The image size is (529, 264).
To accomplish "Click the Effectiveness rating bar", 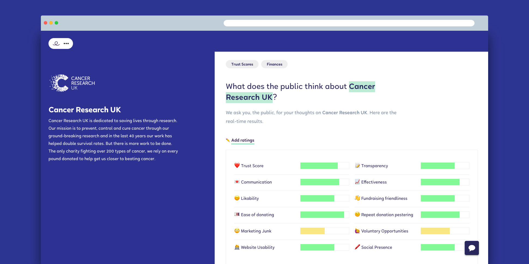I will click(x=445, y=182).
